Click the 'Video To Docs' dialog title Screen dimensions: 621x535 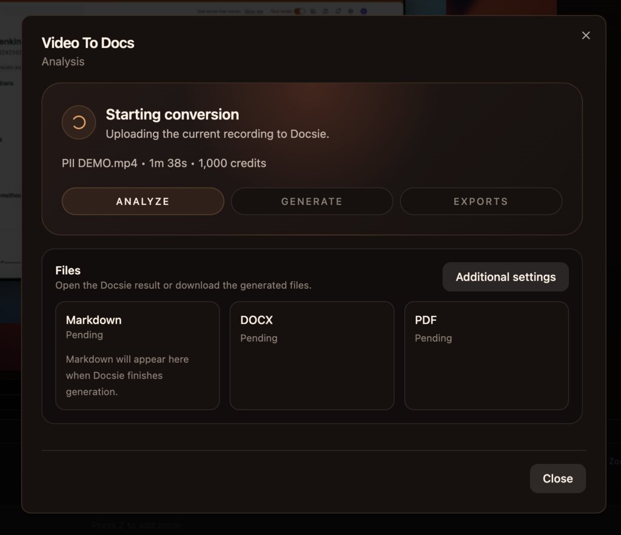tap(88, 43)
